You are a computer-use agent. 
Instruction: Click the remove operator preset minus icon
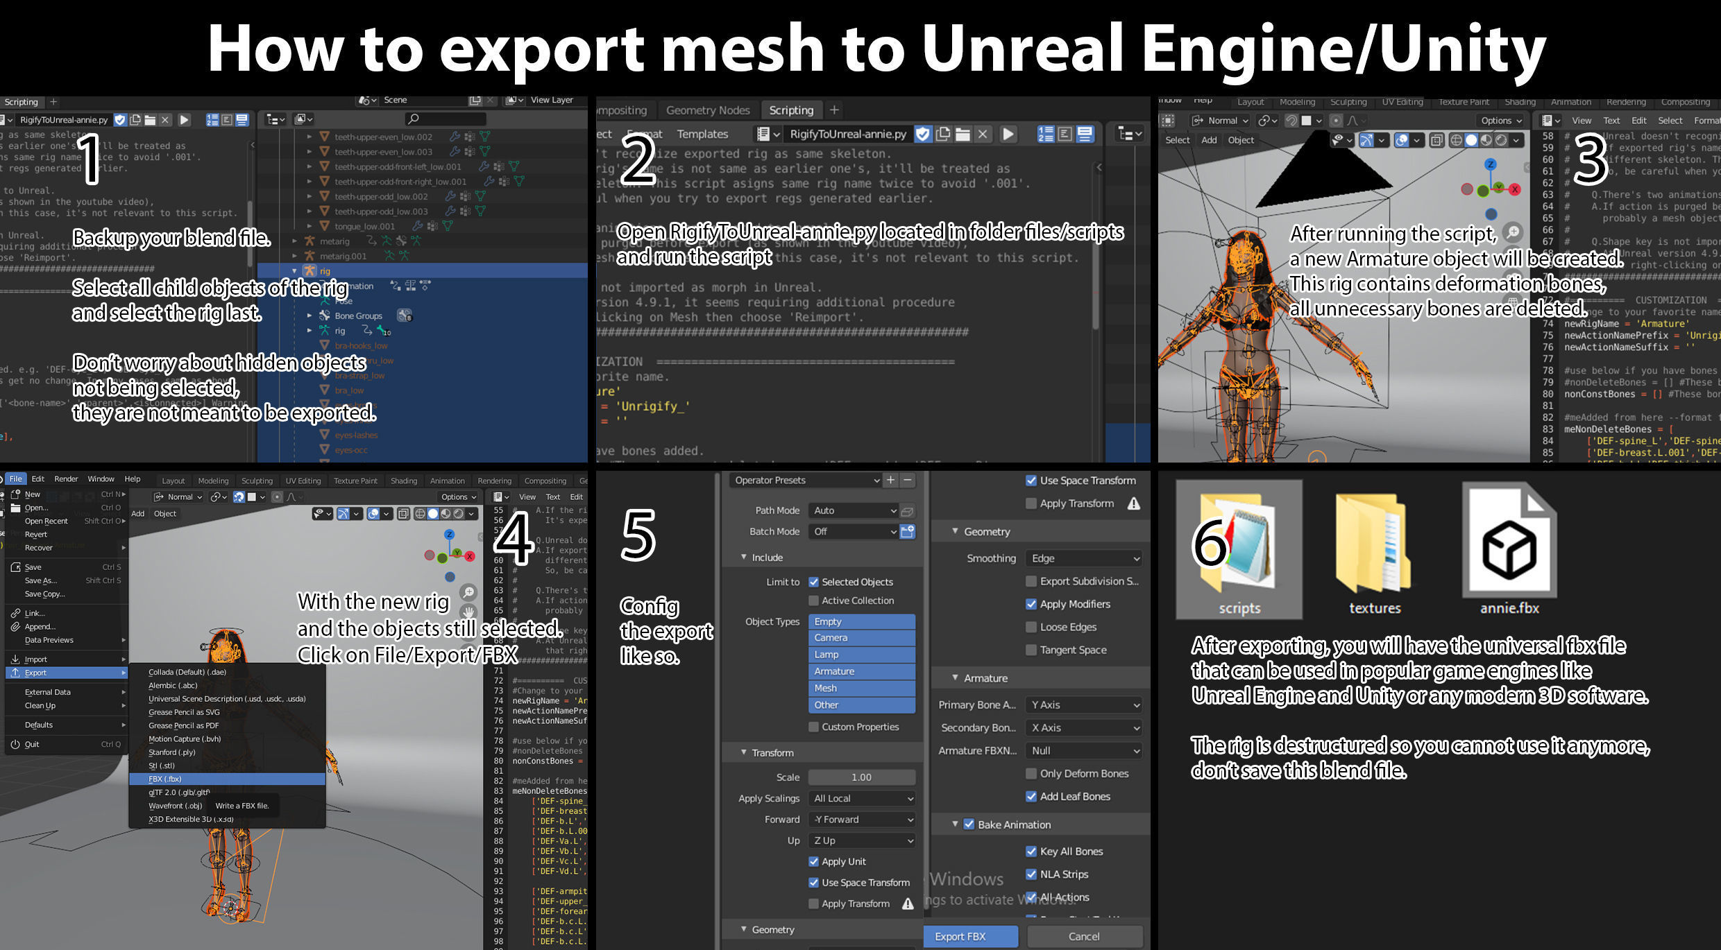908,480
